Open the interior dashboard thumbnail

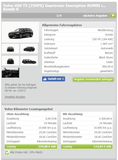tap(10, 73)
